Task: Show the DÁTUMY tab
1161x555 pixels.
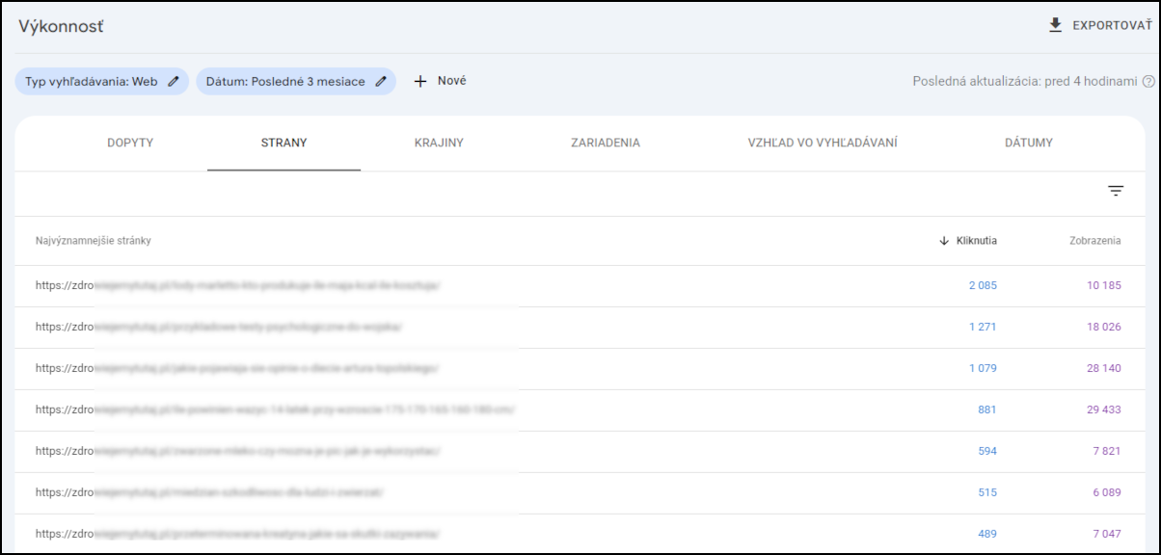Action: tap(1028, 144)
